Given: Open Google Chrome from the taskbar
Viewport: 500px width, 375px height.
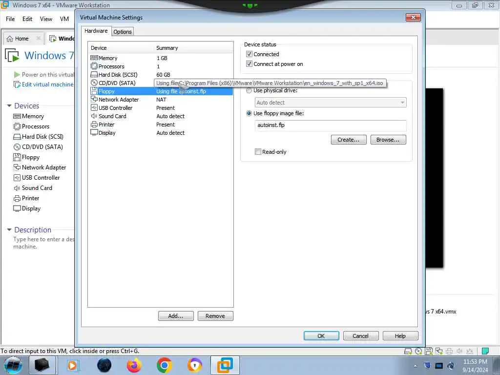Looking at the screenshot, I should tap(164, 365).
